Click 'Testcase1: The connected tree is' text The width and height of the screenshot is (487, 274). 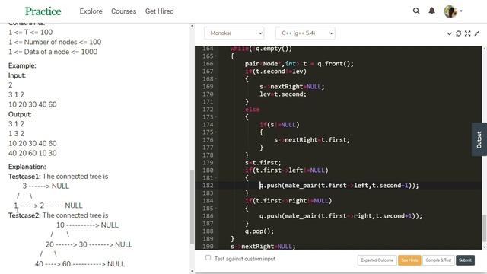tap(58, 177)
